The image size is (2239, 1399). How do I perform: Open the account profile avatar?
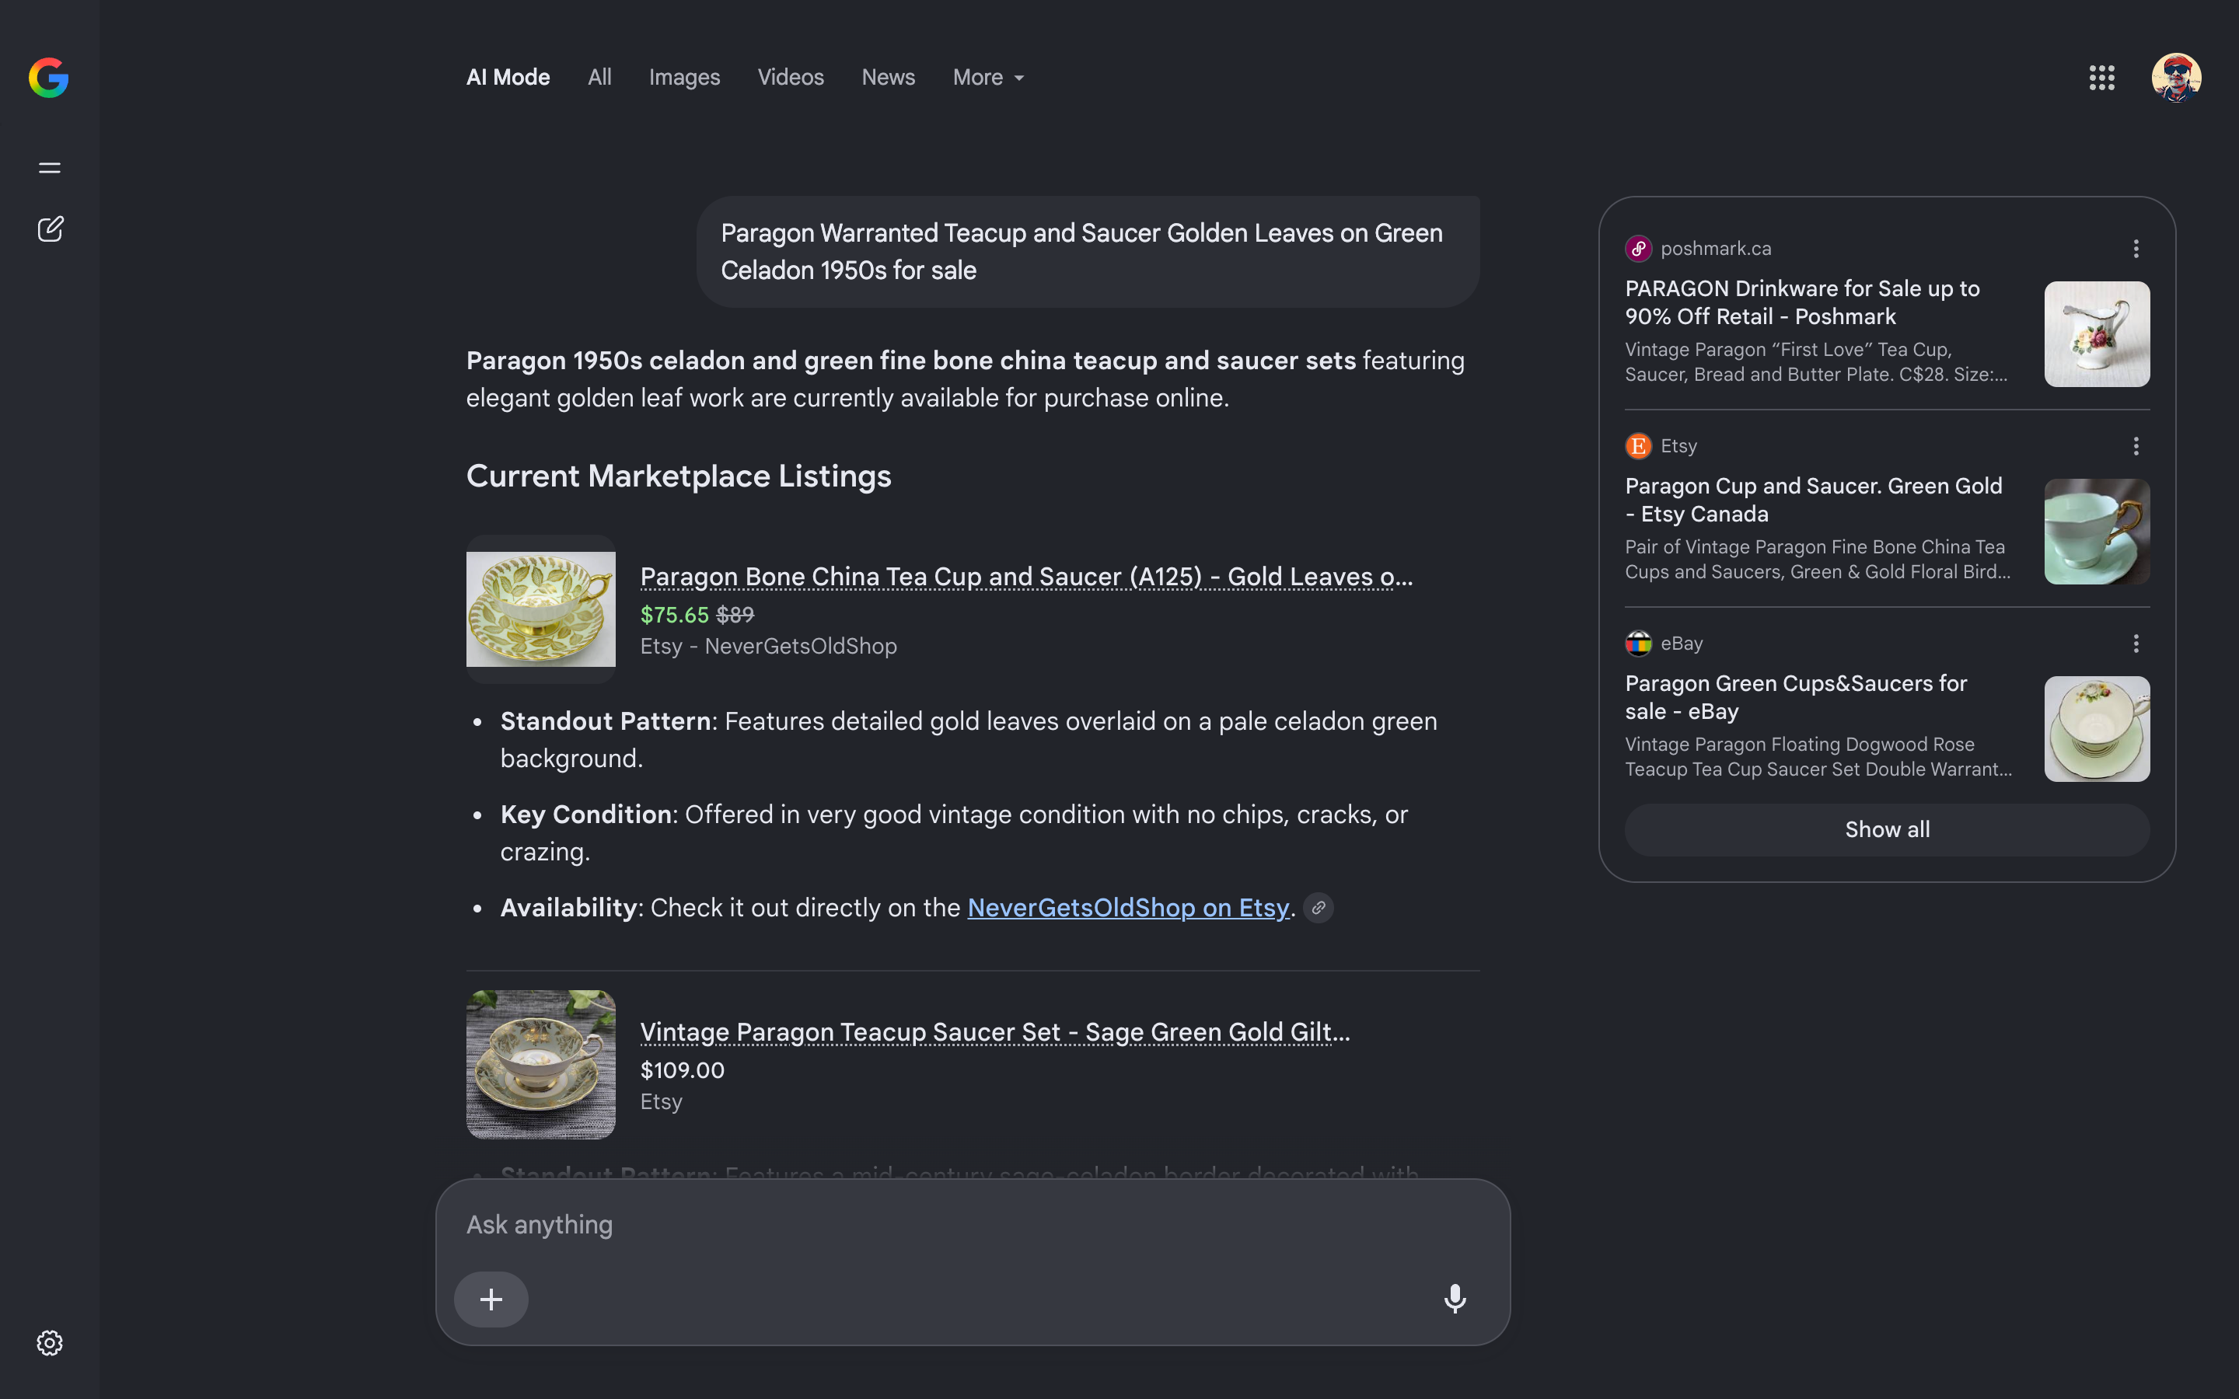pyautogui.click(x=2176, y=78)
